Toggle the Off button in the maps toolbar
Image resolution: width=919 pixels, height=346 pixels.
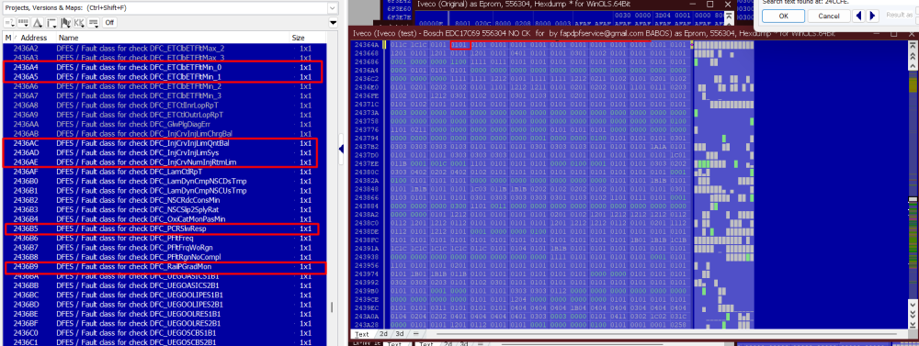[x=109, y=23]
